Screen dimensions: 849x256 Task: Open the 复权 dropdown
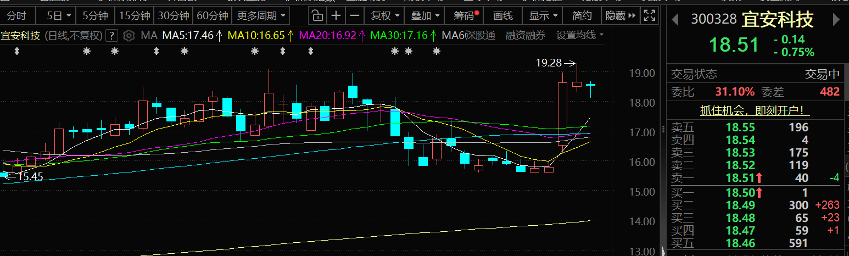coord(384,15)
